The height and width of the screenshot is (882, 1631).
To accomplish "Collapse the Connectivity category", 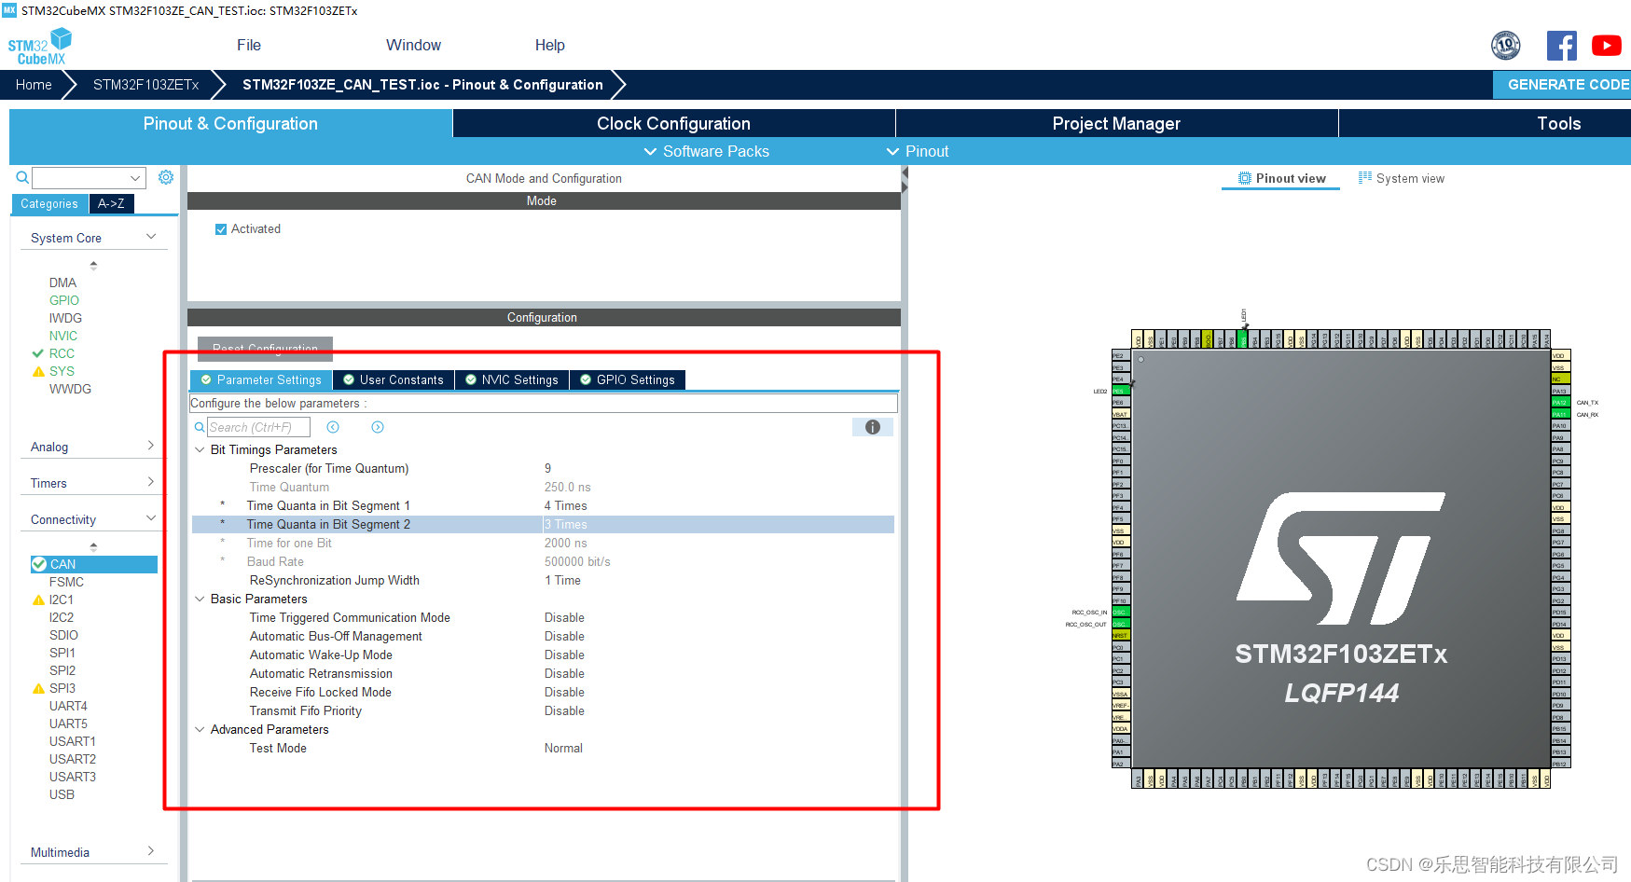I will [x=151, y=518].
